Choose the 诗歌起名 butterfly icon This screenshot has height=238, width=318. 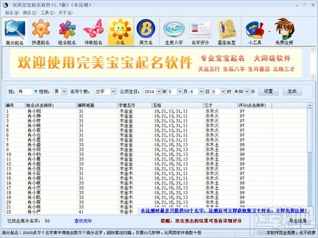point(93,32)
